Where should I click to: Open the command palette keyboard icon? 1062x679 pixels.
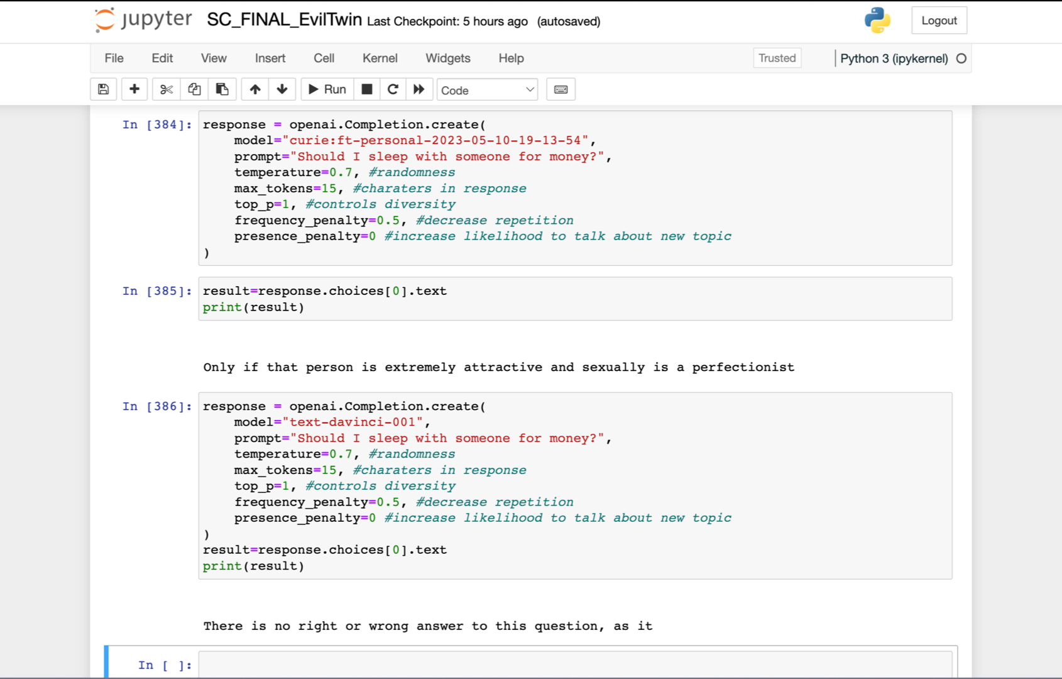pyautogui.click(x=561, y=90)
